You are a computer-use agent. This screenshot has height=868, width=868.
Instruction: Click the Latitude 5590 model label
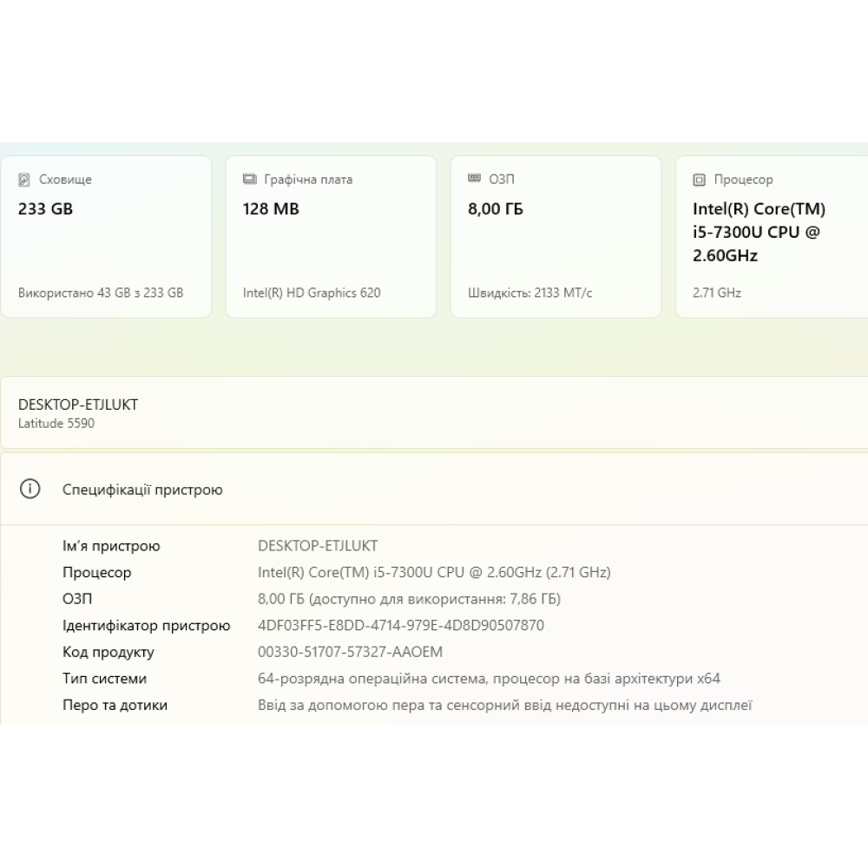[x=56, y=424]
